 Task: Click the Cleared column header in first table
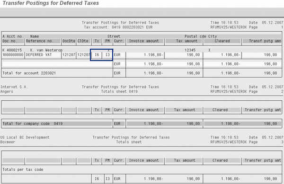(x=222, y=41)
